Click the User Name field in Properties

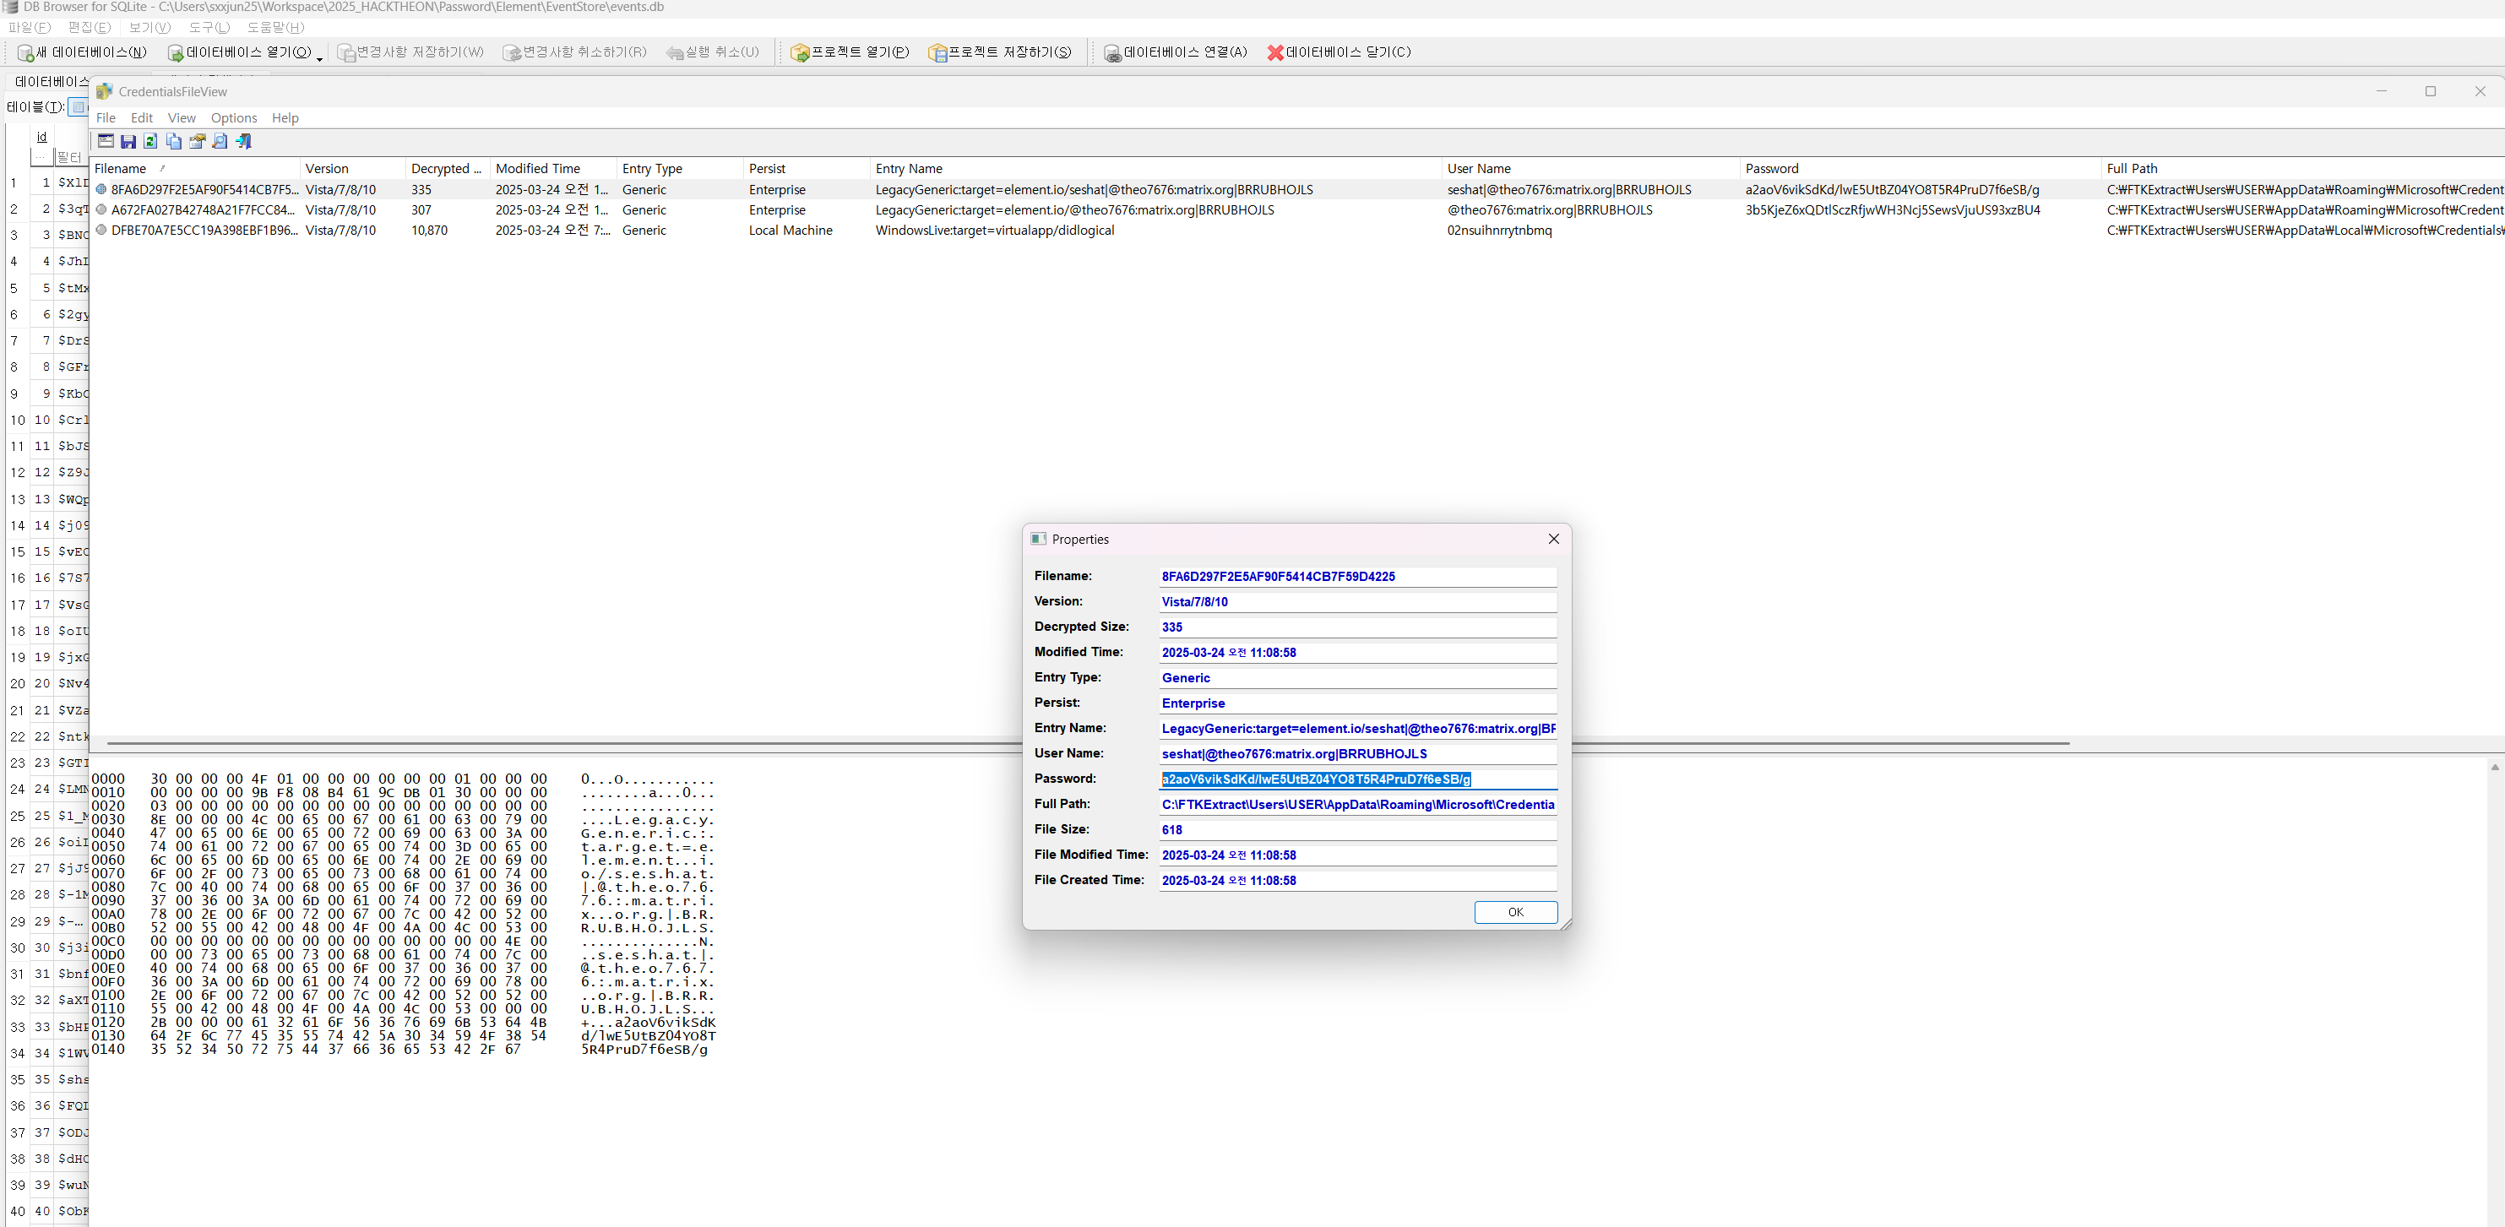click(x=1357, y=753)
